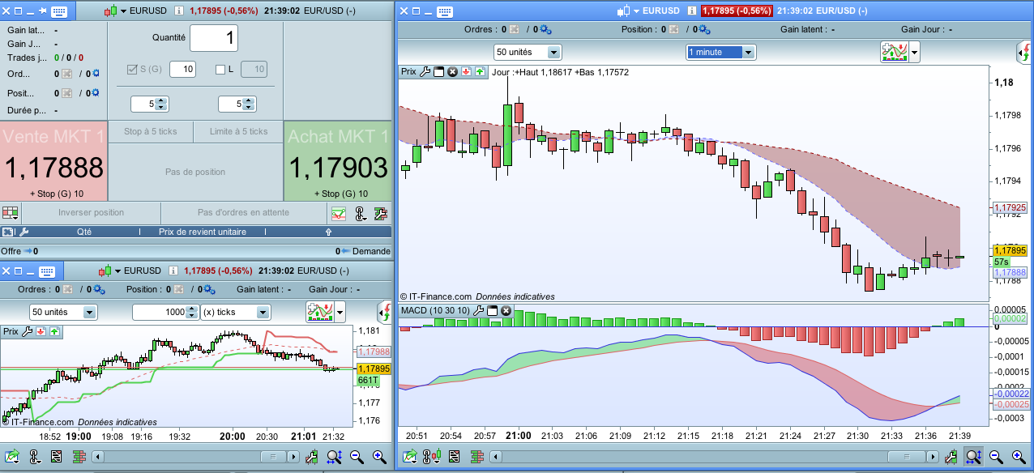The image size is (1034, 473).
Task: Click the MACD (10 30 10) label
Action: pyautogui.click(x=436, y=310)
